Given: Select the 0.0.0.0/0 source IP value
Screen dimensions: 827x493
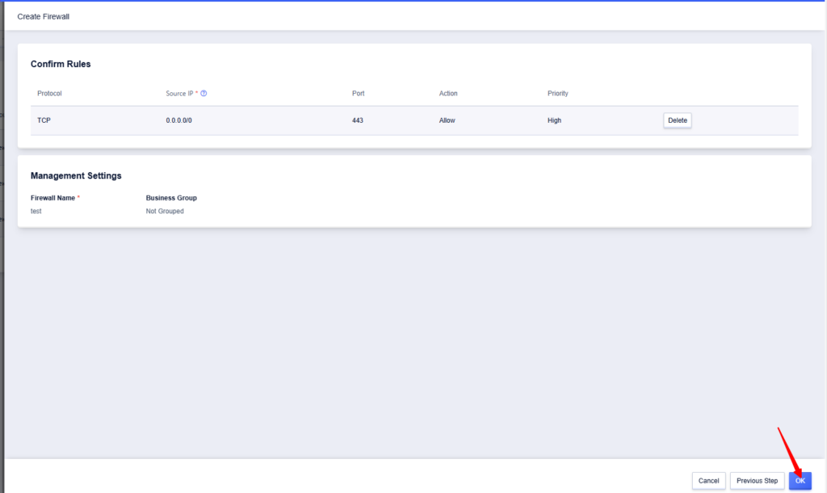Looking at the screenshot, I should 178,120.
